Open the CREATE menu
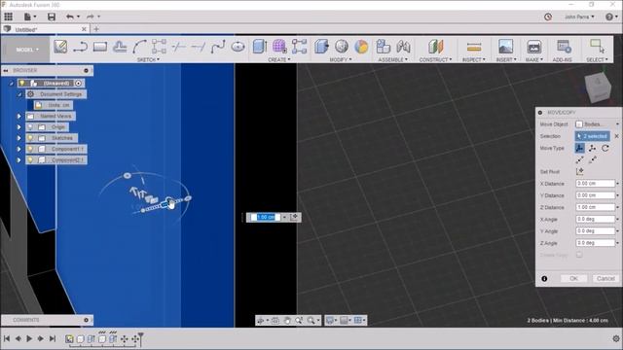This screenshot has height=350, width=623. [x=279, y=59]
